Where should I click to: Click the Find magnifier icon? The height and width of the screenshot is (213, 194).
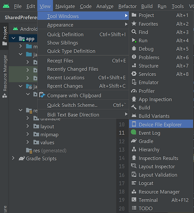point(134,32)
